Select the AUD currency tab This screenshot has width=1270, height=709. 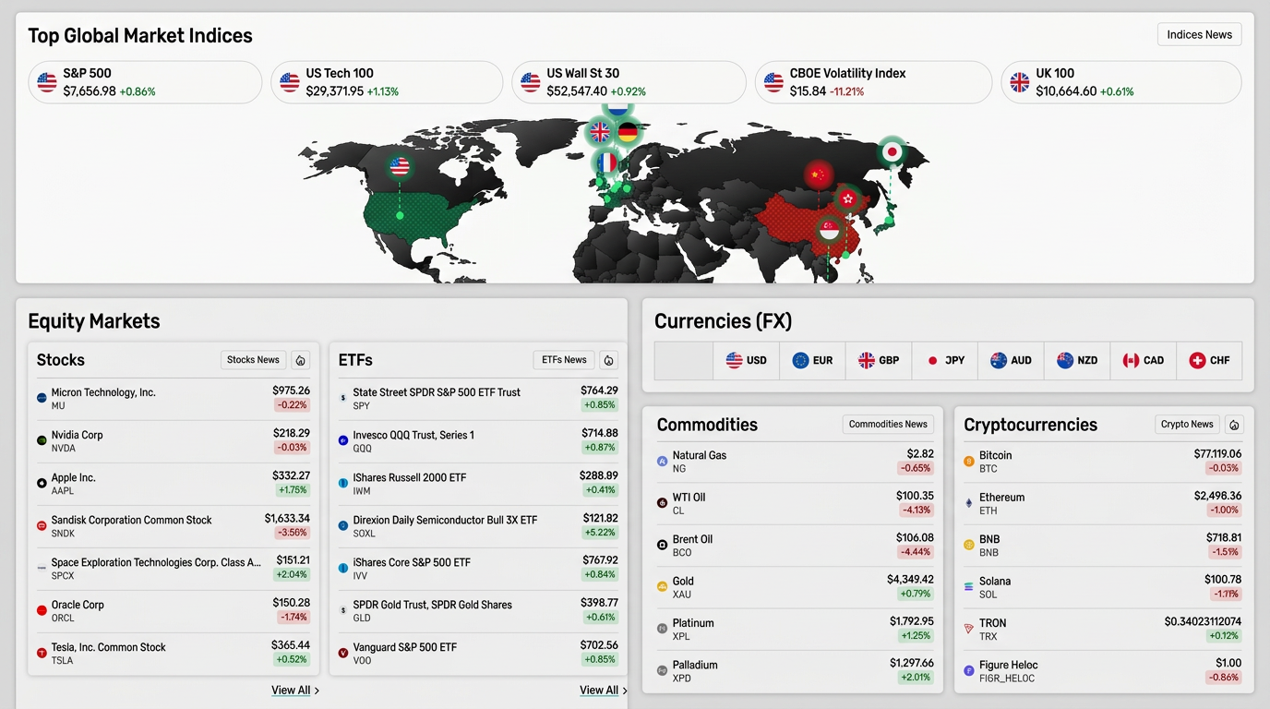pyautogui.click(x=1011, y=360)
